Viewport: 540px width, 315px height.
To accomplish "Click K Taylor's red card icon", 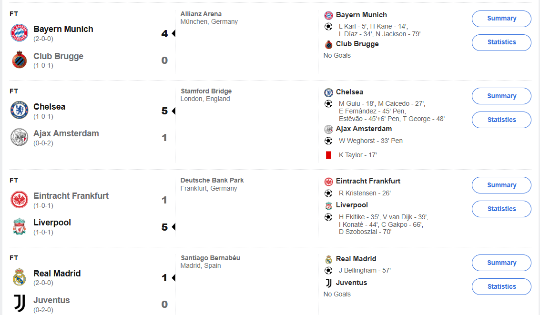I will (328, 155).
